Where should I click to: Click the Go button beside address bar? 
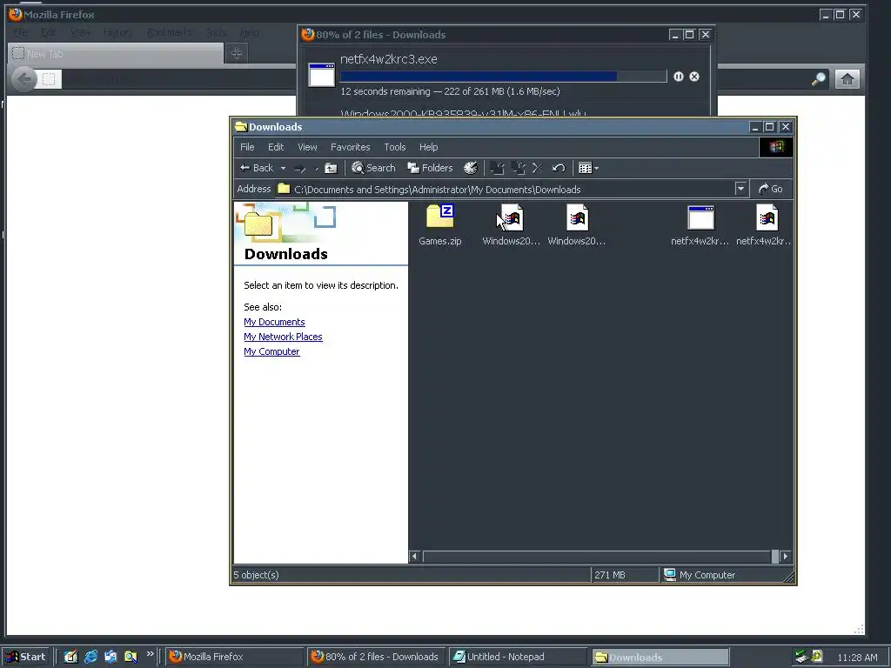click(x=771, y=189)
